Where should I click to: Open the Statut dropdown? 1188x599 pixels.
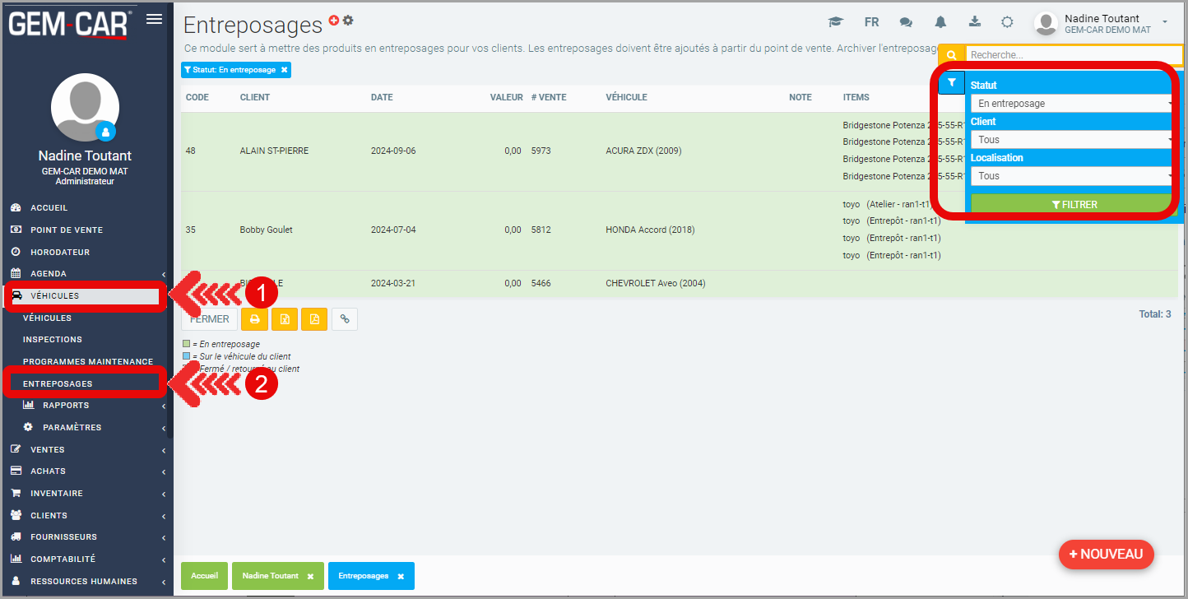click(1072, 104)
